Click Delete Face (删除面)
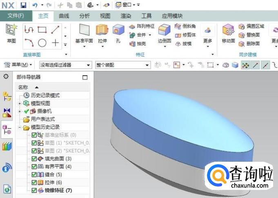 (249, 44)
